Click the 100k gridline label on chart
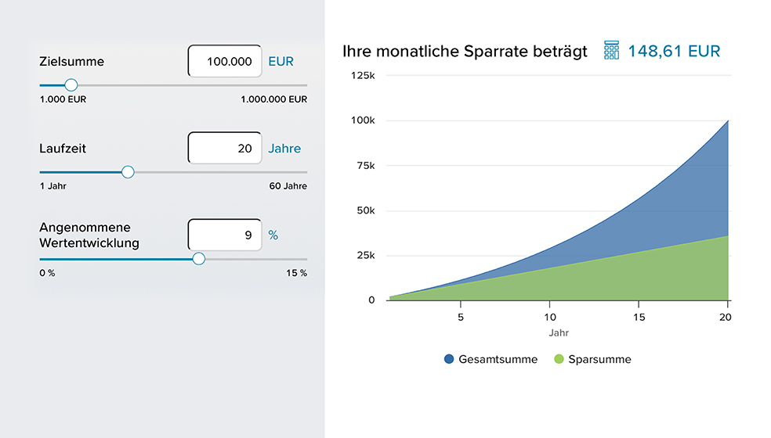This screenshot has width=771, height=438. pyautogui.click(x=362, y=120)
